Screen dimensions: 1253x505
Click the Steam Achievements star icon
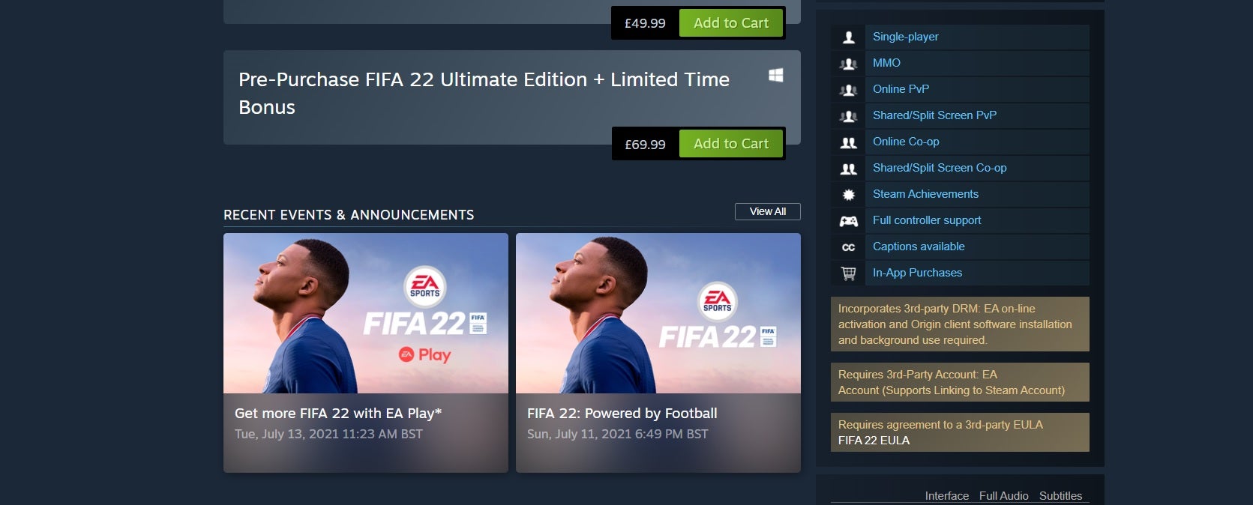[x=848, y=195]
